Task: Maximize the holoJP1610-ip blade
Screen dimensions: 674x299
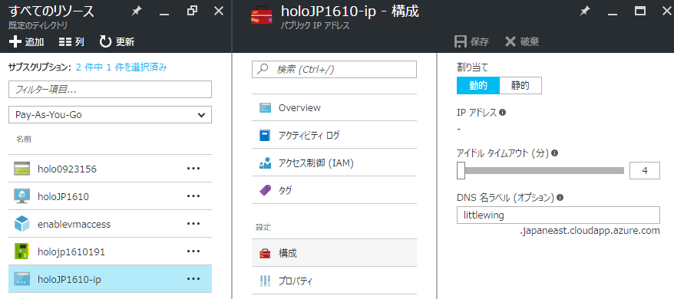Action: [x=640, y=11]
